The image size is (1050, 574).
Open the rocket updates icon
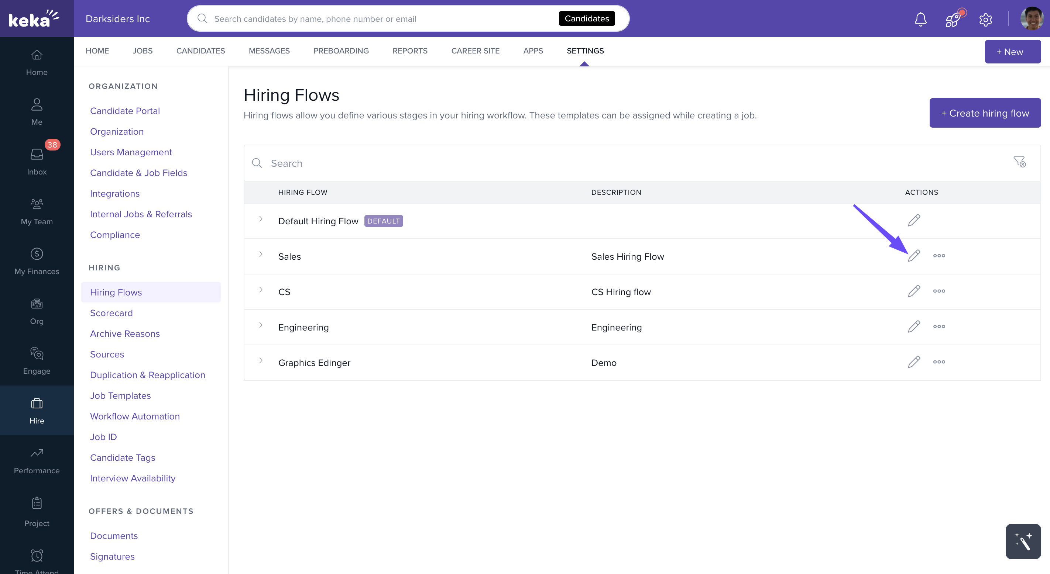pyautogui.click(x=953, y=19)
